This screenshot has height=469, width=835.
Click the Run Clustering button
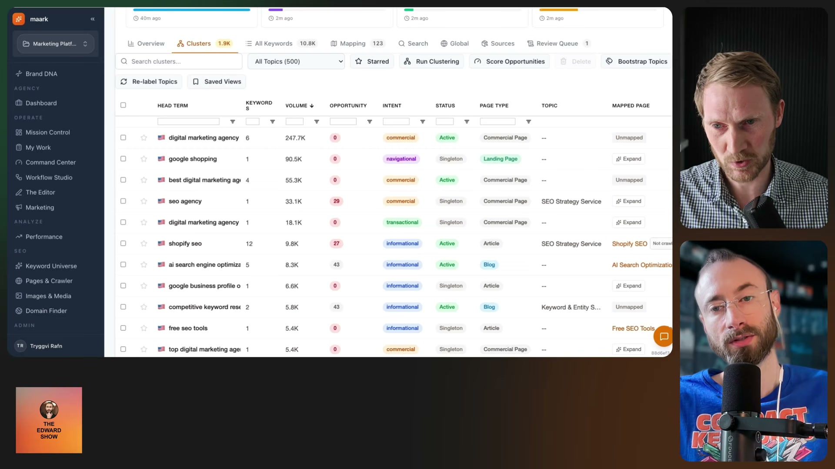coord(431,62)
